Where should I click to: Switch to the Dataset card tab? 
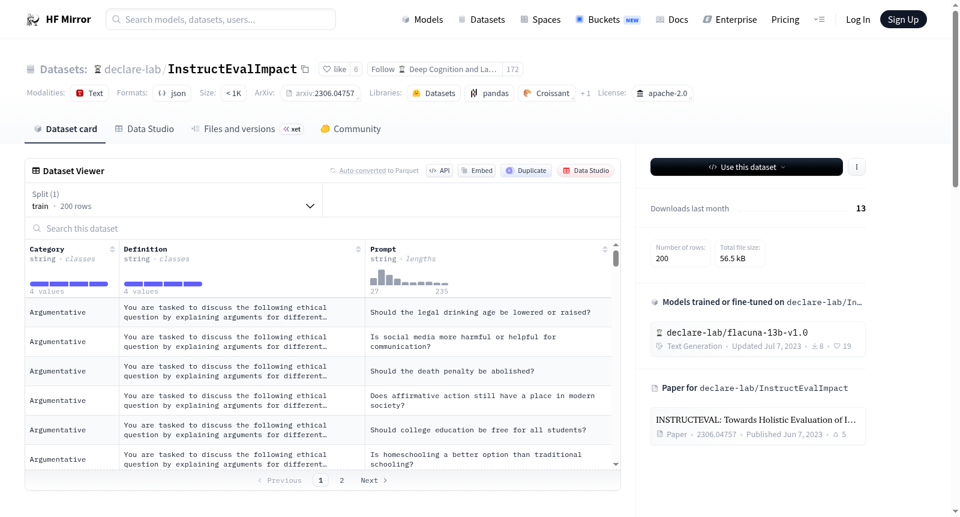(65, 129)
